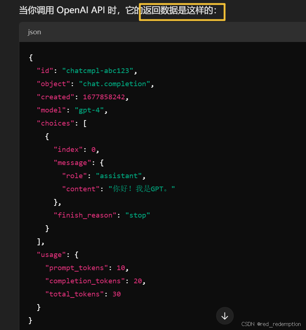Viewport: 306px width, 330px height.
Task: Select the "assistant" role value
Action: click(x=119, y=176)
